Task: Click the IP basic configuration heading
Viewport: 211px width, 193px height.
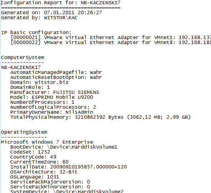Action: pos(36,33)
